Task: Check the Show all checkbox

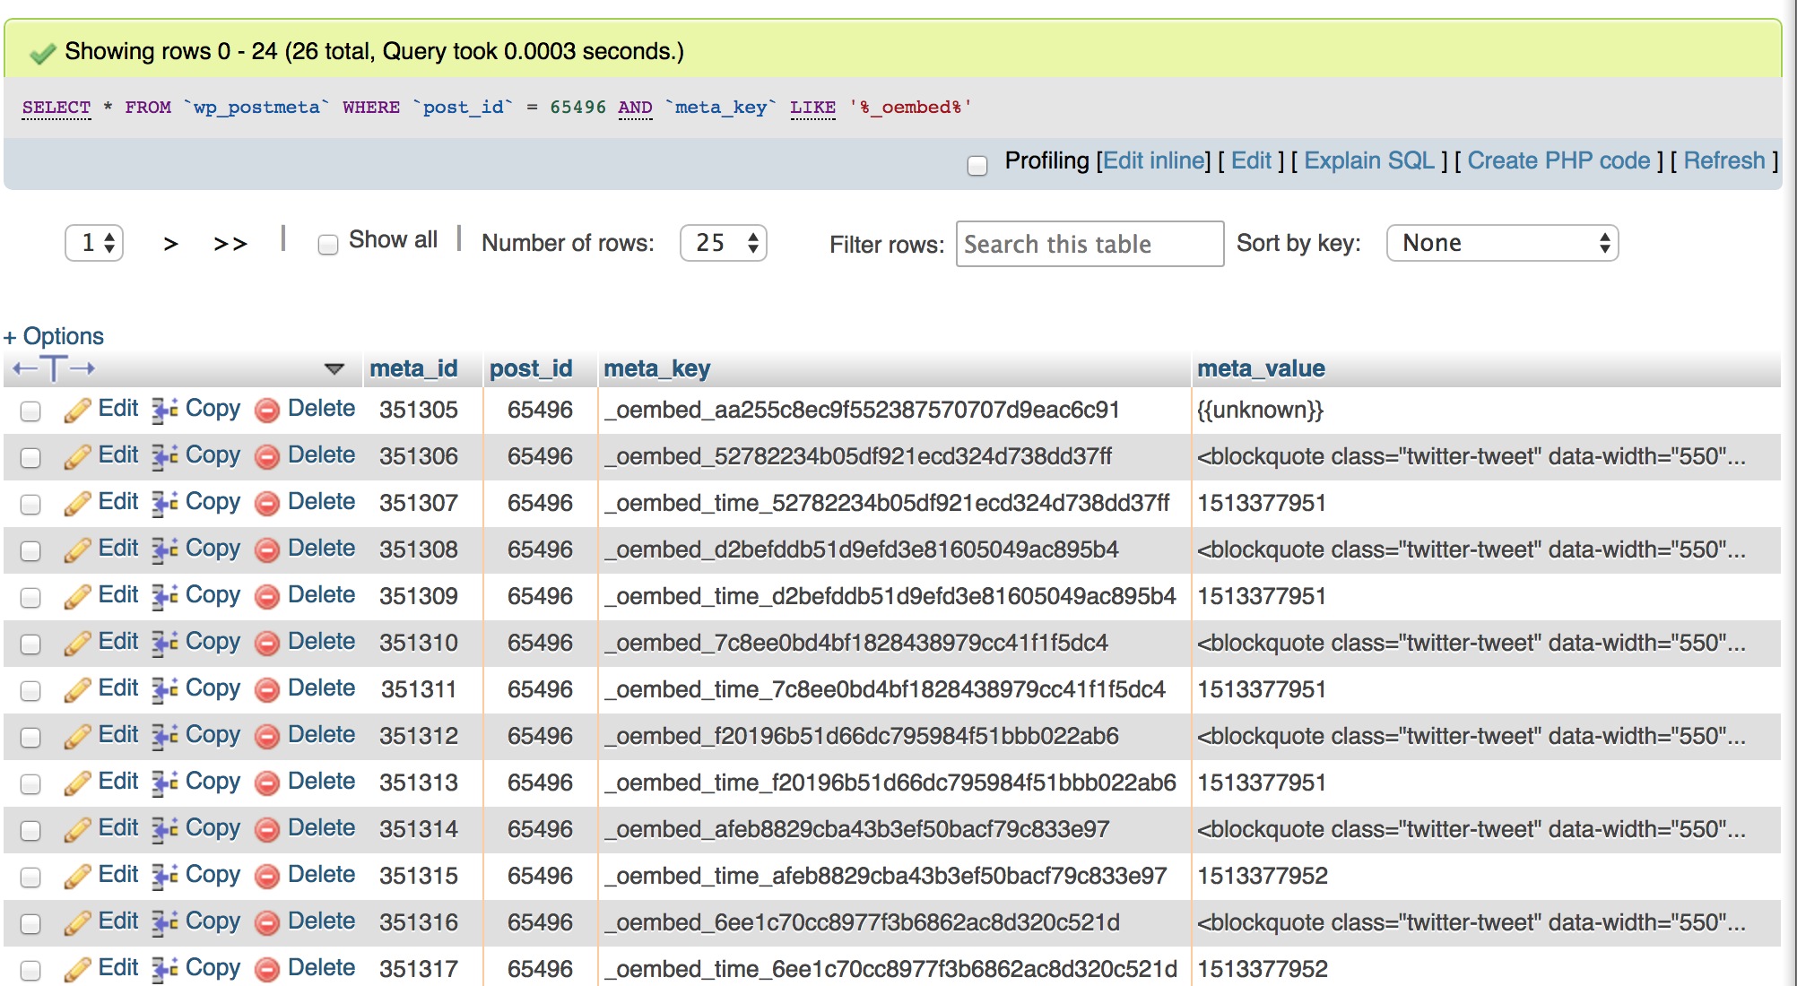Action: [x=328, y=244]
